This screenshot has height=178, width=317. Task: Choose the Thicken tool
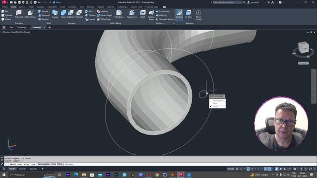(x=90, y=15)
